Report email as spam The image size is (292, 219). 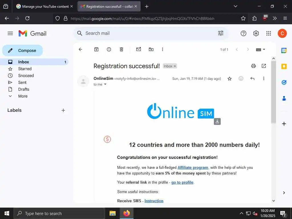click(x=109, y=49)
